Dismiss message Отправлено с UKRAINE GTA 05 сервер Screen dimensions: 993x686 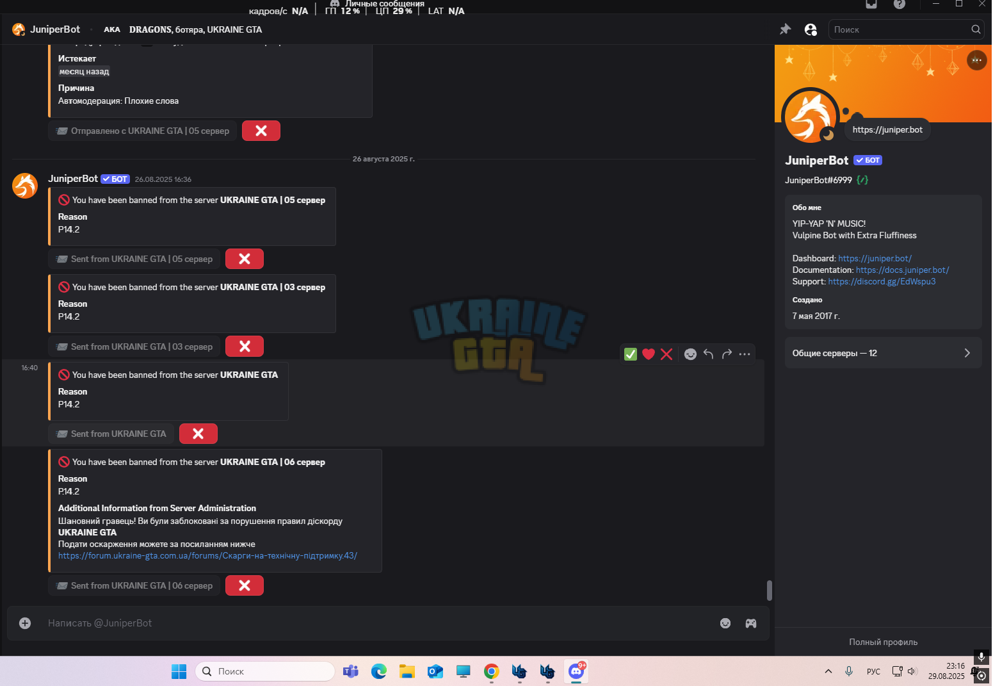[x=261, y=131]
